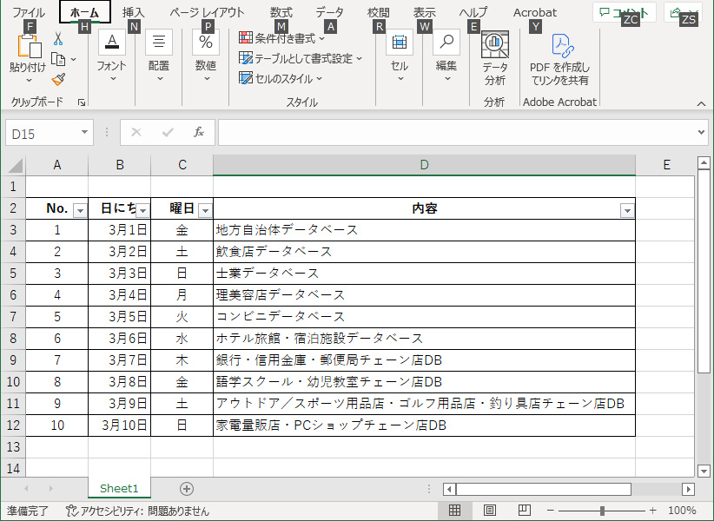This screenshot has width=714, height=521.
Task: Select the 3月10日 date cell
Action: point(119,425)
